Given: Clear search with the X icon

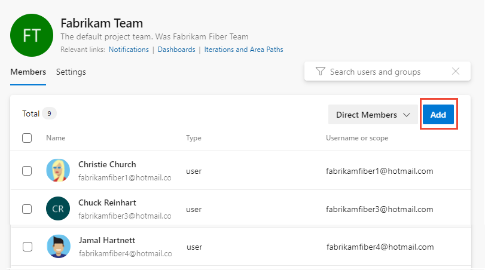Looking at the screenshot, I should tap(456, 72).
